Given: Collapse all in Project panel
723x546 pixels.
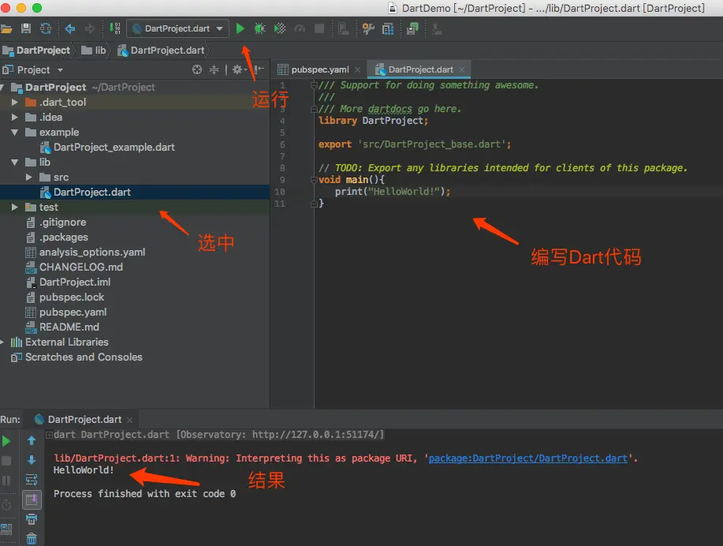Looking at the screenshot, I should coord(214,69).
